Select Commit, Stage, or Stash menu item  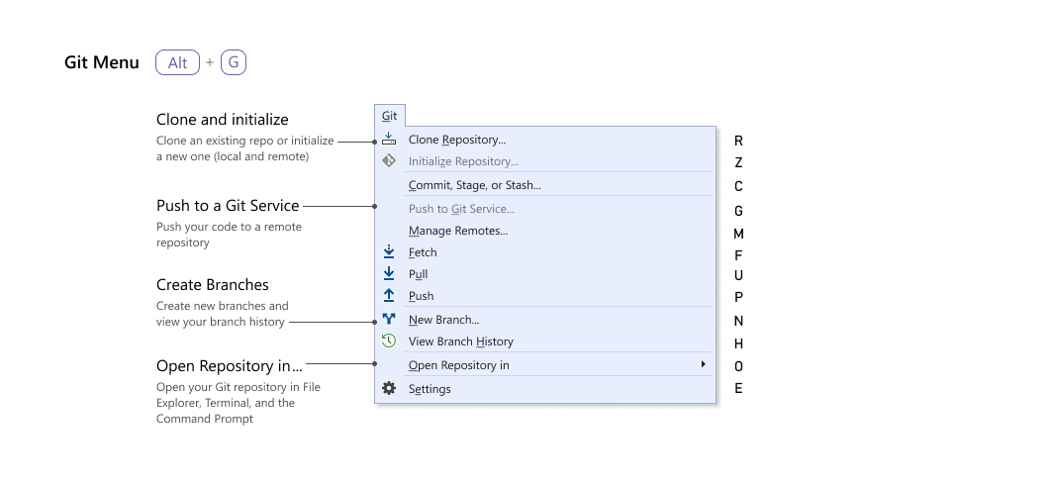point(474,185)
